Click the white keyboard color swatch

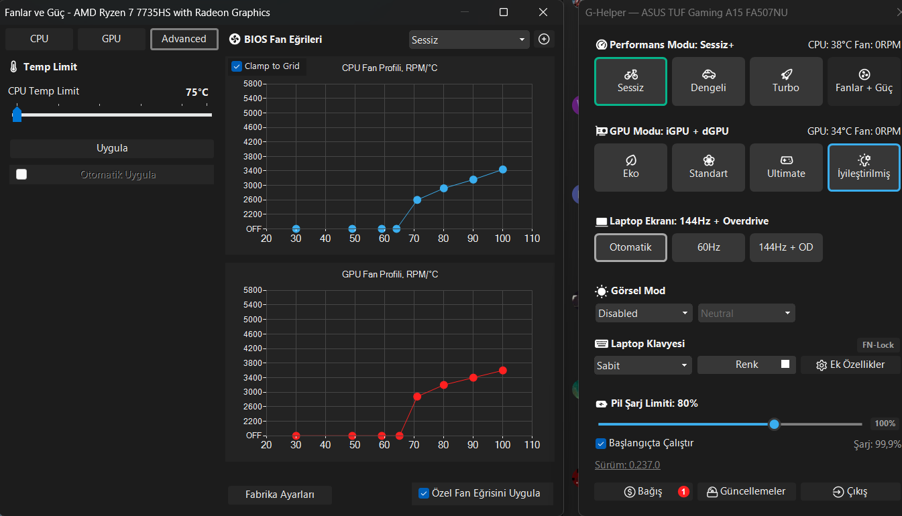[785, 365]
